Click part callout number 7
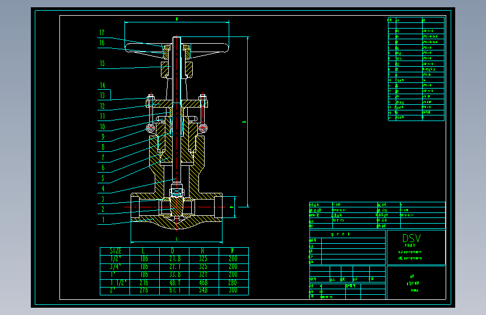 103,157
